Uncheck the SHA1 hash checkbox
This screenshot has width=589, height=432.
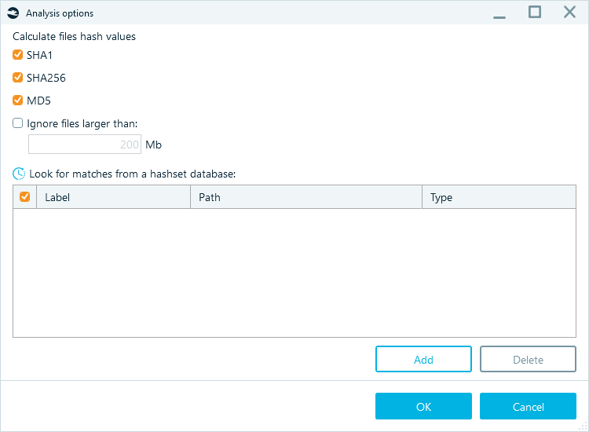coord(17,55)
